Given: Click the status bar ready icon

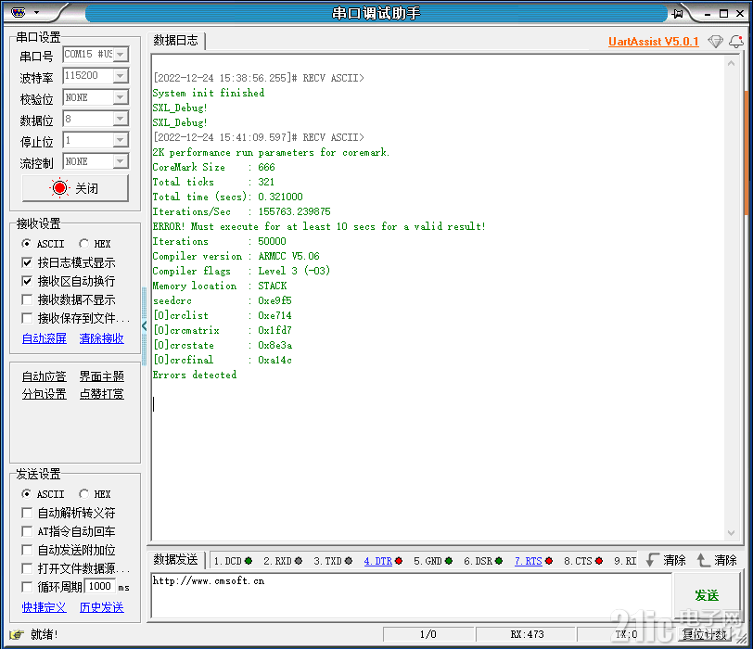Looking at the screenshot, I should [x=17, y=634].
